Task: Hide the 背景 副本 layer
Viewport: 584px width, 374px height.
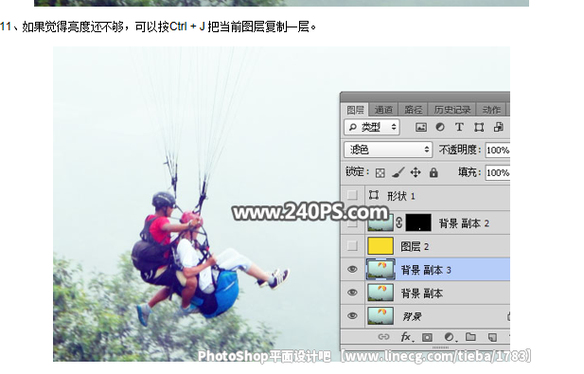Action: [352, 293]
